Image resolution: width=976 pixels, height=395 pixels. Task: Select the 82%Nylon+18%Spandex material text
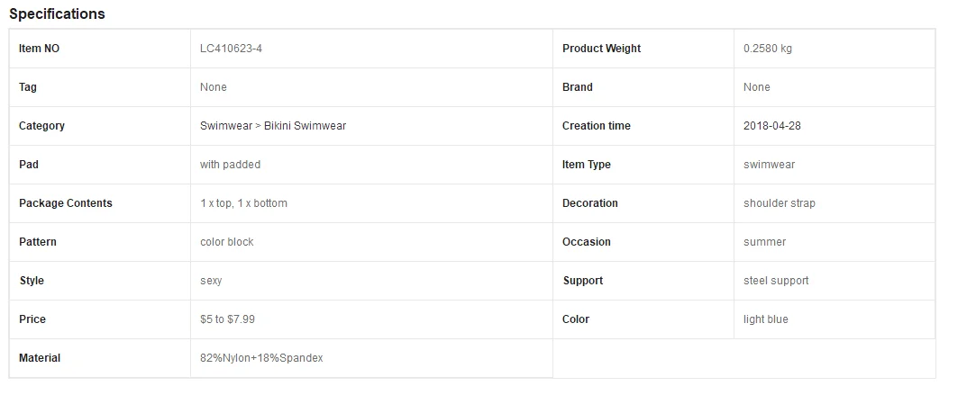point(261,358)
